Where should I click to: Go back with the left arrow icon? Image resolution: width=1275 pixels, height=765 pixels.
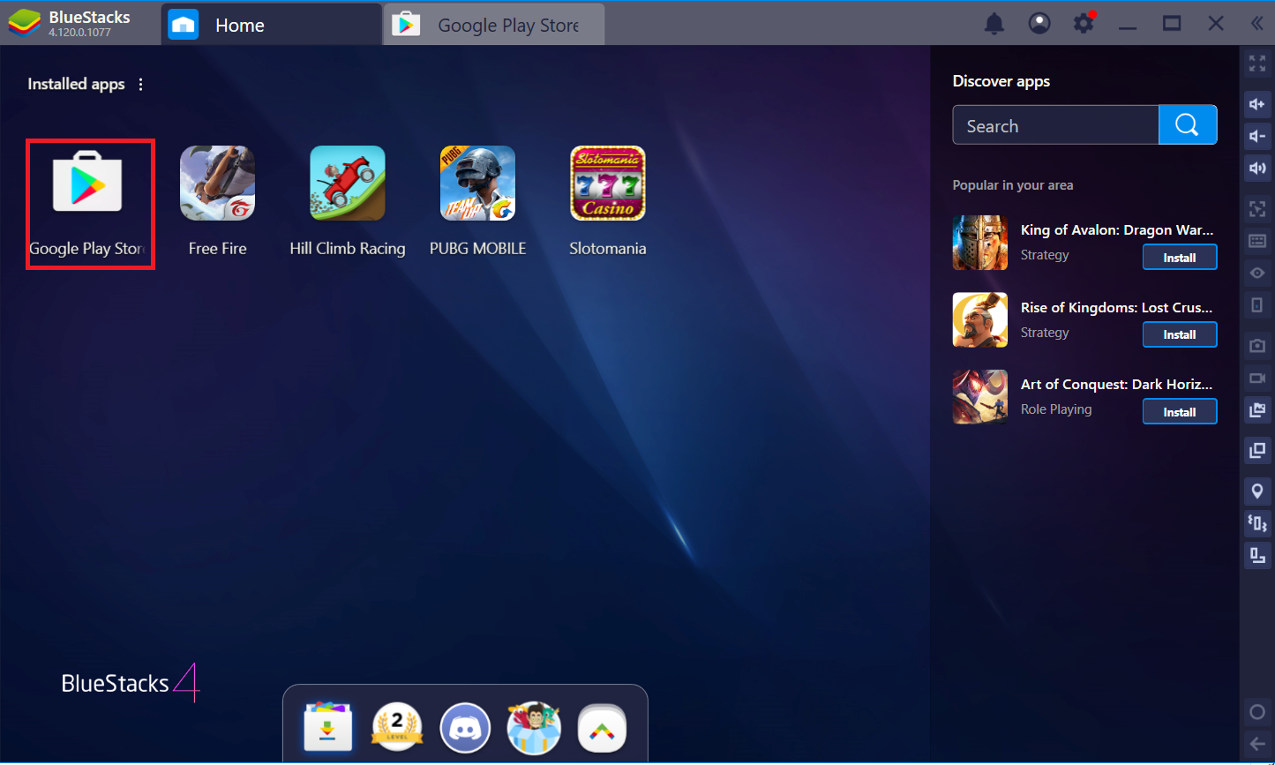(1257, 744)
